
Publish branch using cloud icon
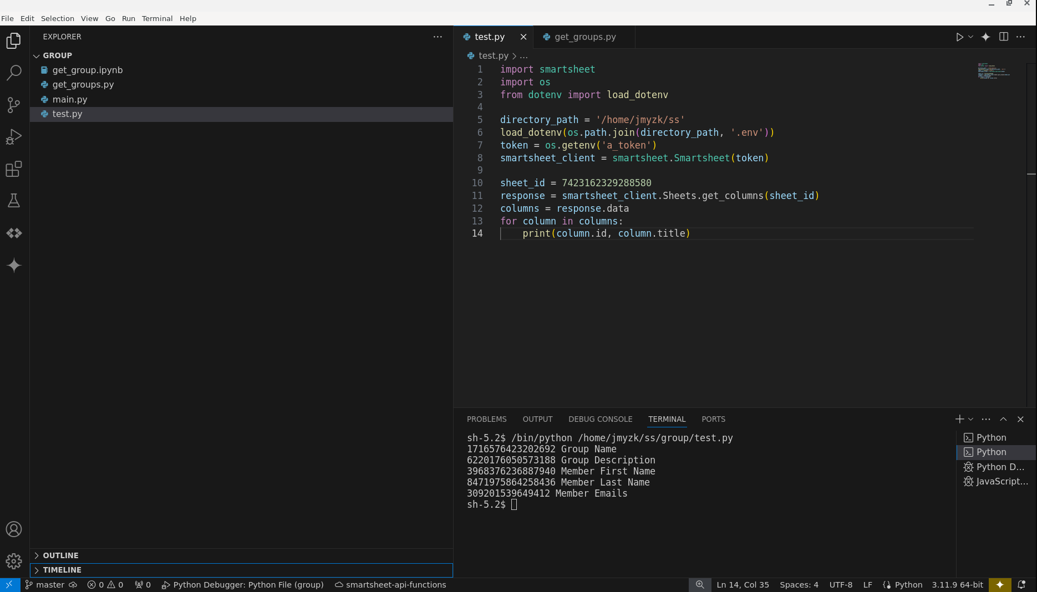tap(73, 585)
